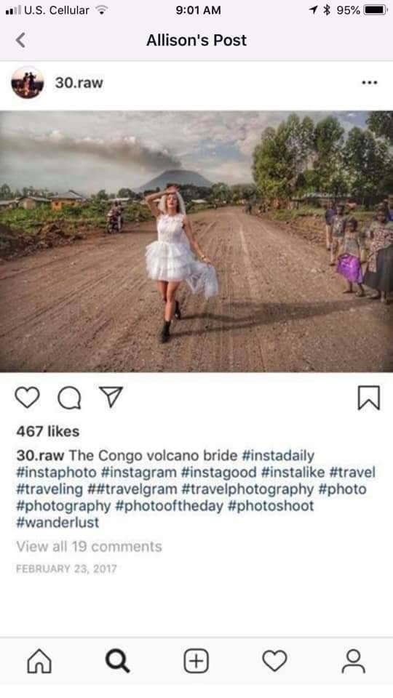Tap the back arrow chevron

20,40
